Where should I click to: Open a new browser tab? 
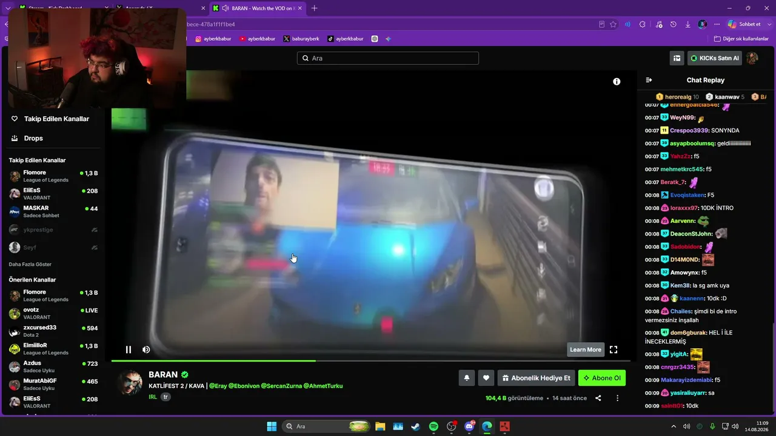point(314,8)
